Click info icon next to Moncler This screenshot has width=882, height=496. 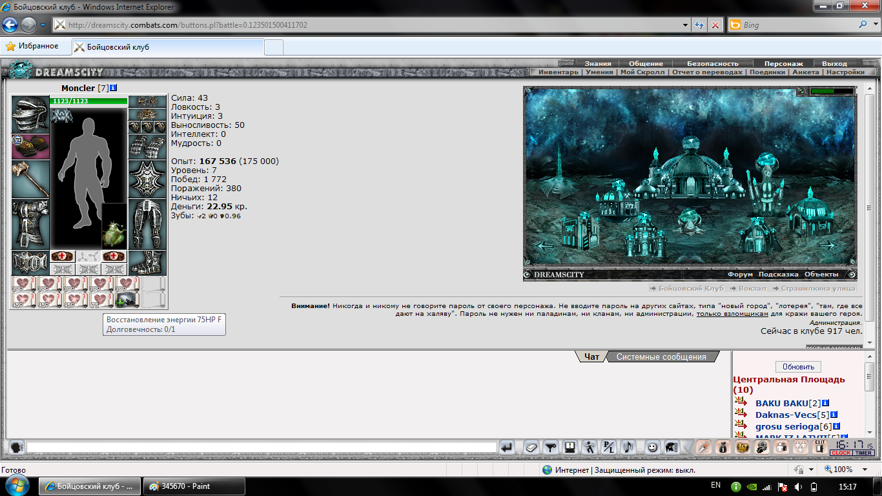tap(114, 88)
